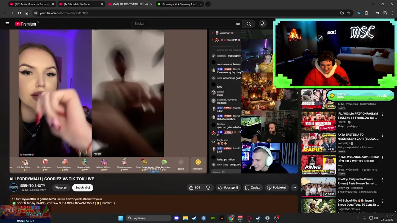Open Chrome profile avatar
The image size is (397, 223).
(385, 13)
